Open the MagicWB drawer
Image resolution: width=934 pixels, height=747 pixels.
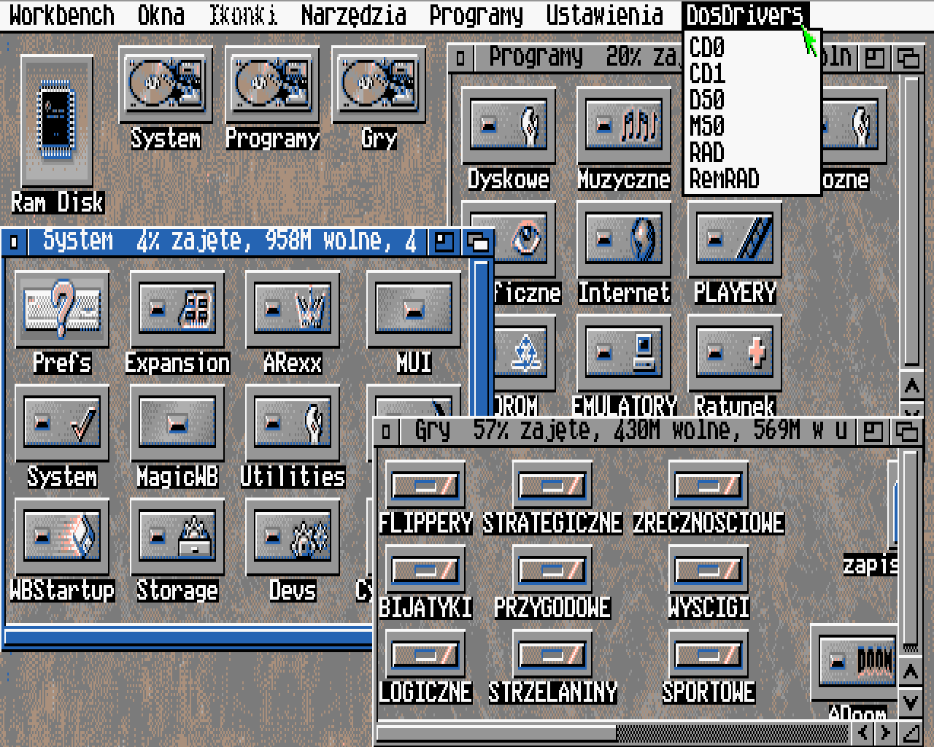177,423
